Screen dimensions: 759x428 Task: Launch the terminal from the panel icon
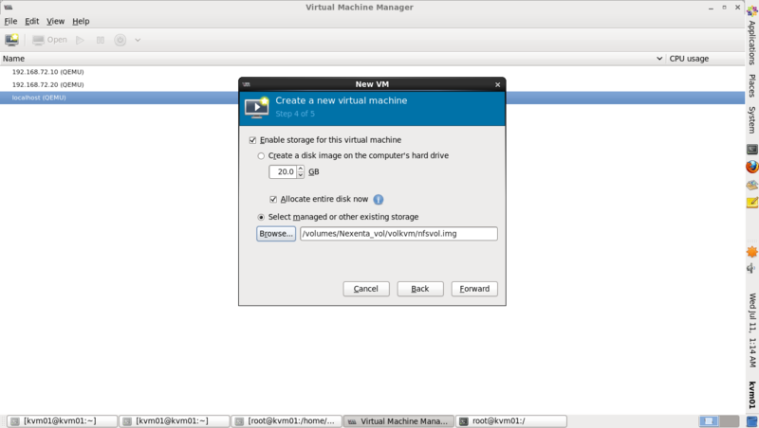coord(752,150)
